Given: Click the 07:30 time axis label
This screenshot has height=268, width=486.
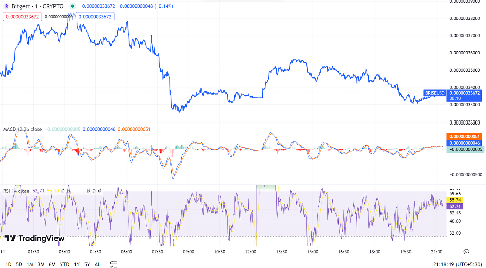Looking at the screenshot, I should [157, 252].
